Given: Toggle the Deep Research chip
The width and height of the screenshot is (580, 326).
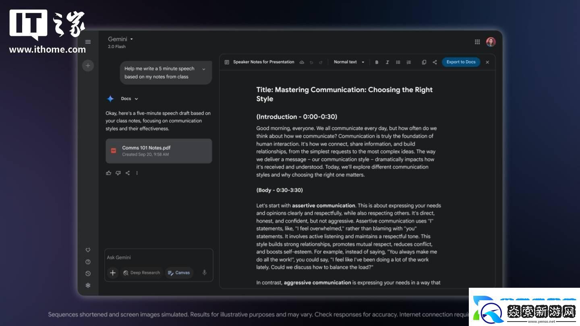Looking at the screenshot, I should (142, 273).
